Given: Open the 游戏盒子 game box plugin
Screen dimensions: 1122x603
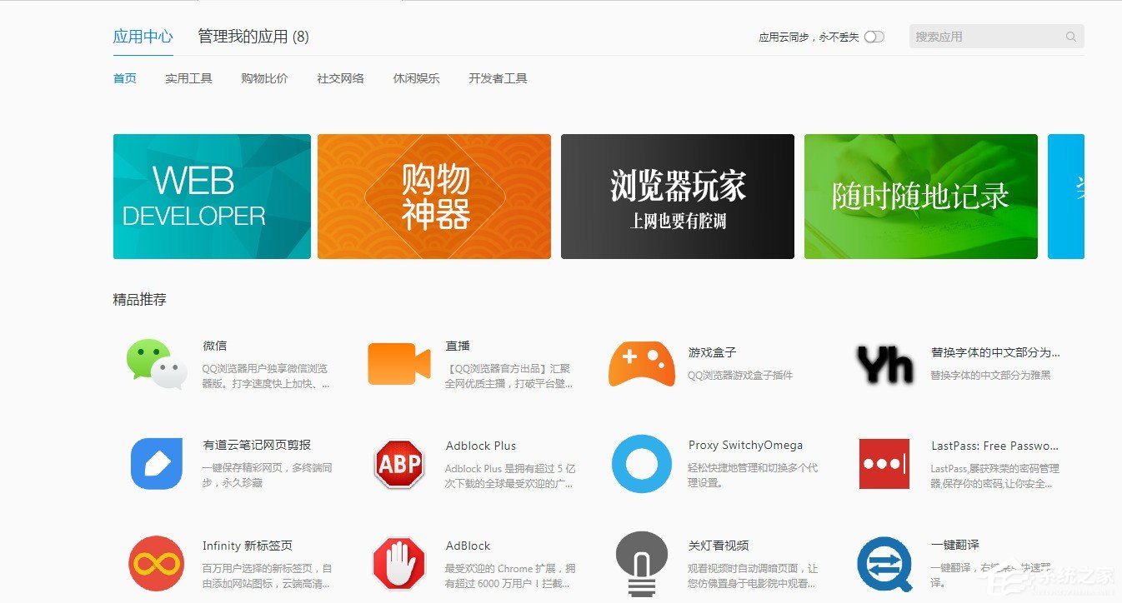Looking at the screenshot, I should pos(640,363).
